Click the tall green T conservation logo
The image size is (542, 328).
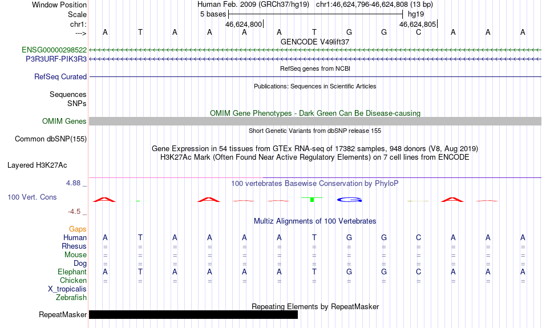pyautogui.click(x=312, y=200)
